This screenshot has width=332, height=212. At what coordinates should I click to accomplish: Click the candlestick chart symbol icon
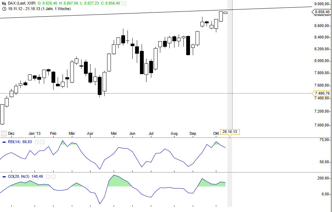click(4, 3)
